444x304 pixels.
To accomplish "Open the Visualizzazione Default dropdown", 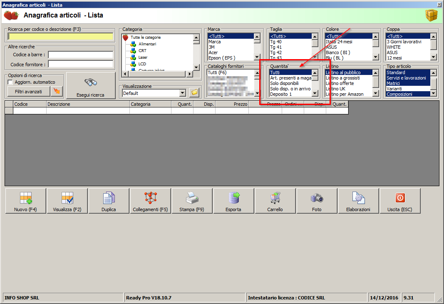I will tap(183, 93).
